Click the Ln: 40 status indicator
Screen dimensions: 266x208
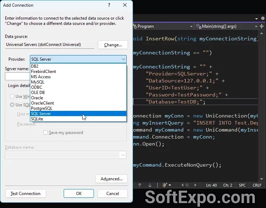click(211, 185)
